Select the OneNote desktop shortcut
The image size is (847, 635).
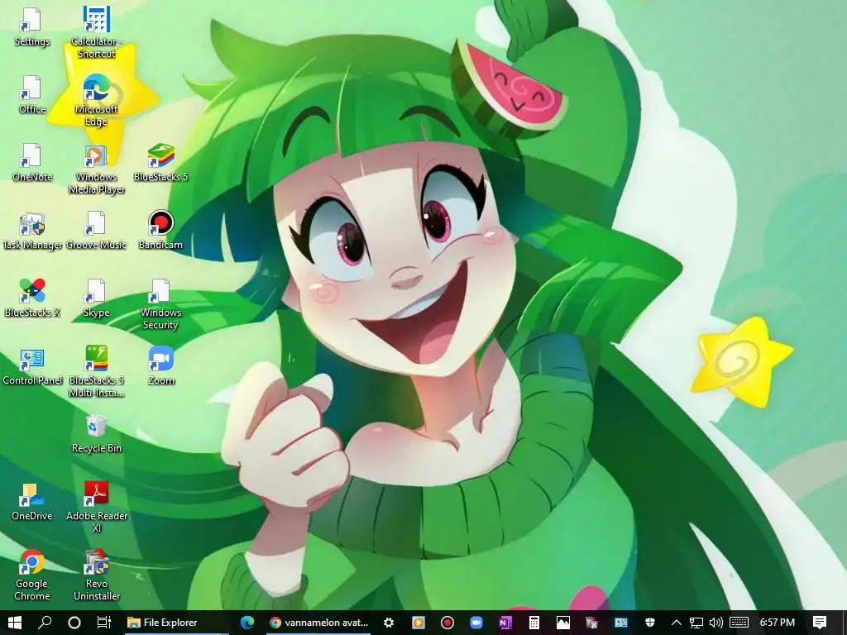pos(31,163)
